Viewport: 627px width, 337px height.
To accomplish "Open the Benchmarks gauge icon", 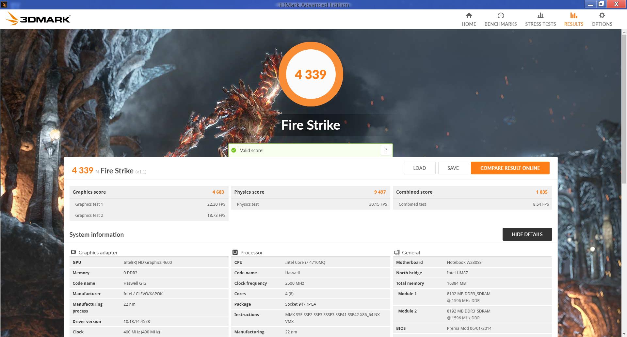I will pyautogui.click(x=501, y=15).
